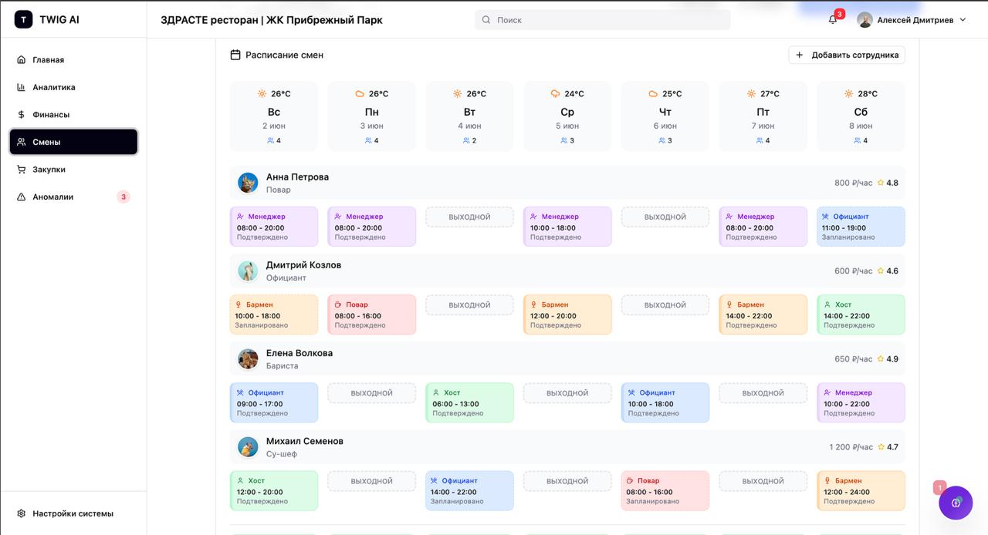Expand the Алексей Дмитриев profile menu

click(913, 19)
